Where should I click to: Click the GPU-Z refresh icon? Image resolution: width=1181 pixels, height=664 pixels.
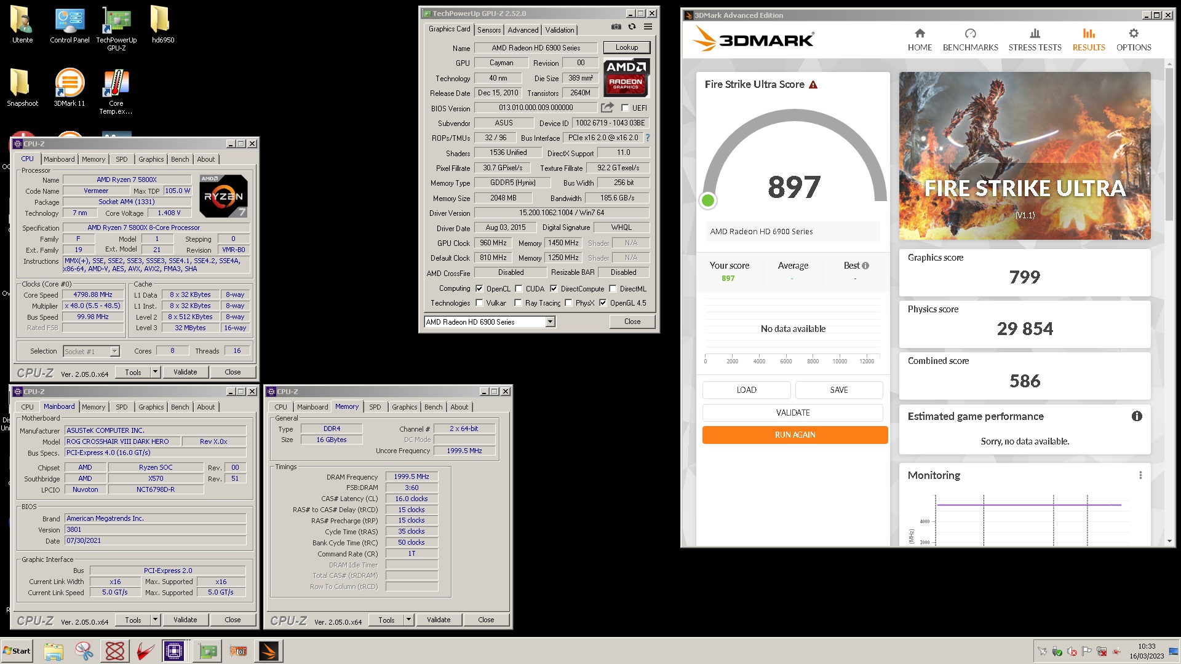pos(632,27)
